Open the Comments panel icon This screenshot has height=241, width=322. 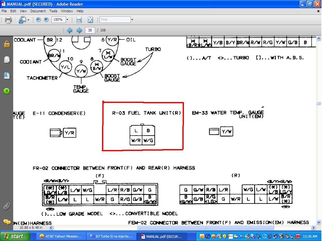[7, 222]
